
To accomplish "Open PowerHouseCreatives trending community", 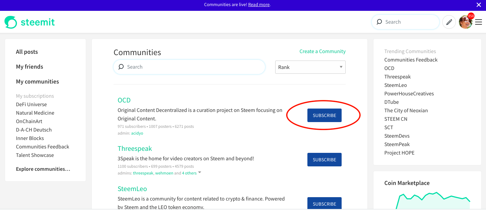I will click(x=409, y=94).
